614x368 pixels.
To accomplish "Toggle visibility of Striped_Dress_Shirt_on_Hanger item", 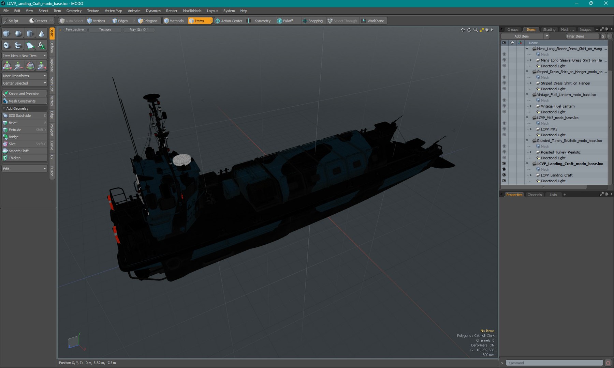I will 504,83.
